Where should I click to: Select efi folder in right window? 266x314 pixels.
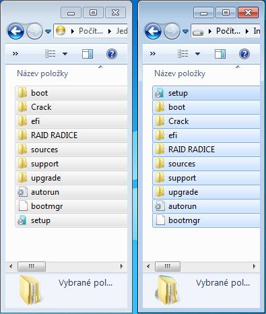coord(206,135)
